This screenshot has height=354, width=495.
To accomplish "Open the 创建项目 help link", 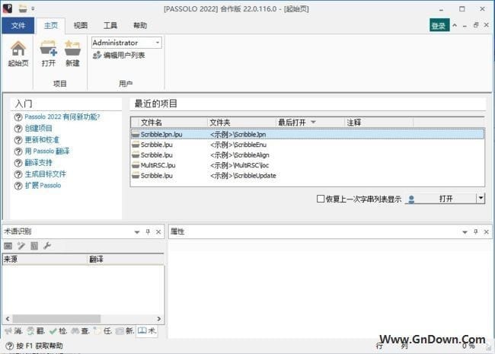I will pos(39,129).
